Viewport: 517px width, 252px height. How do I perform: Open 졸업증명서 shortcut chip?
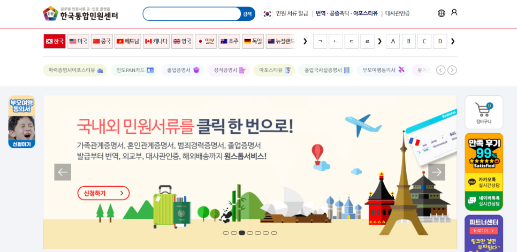[183, 70]
